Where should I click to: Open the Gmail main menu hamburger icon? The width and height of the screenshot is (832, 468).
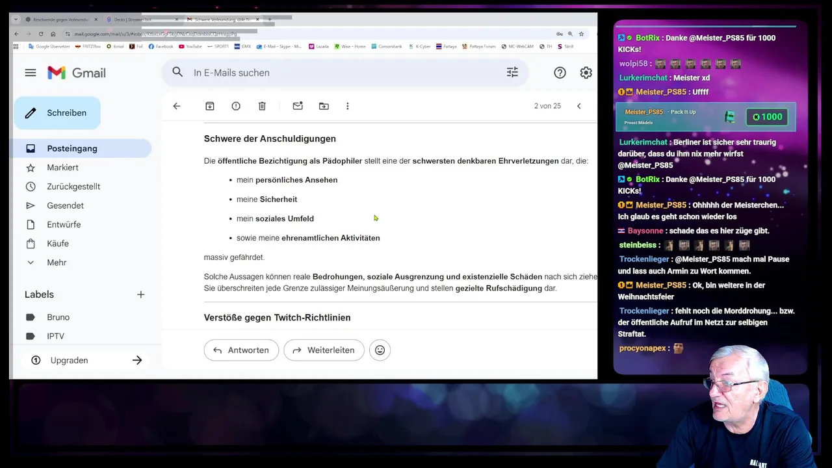tap(31, 73)
